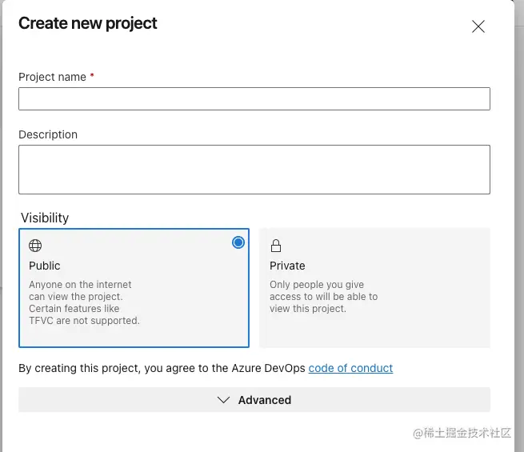Click the Advanced chevron down icon
The width and height of the screenshot is (524, 452).
click(224, 400)
